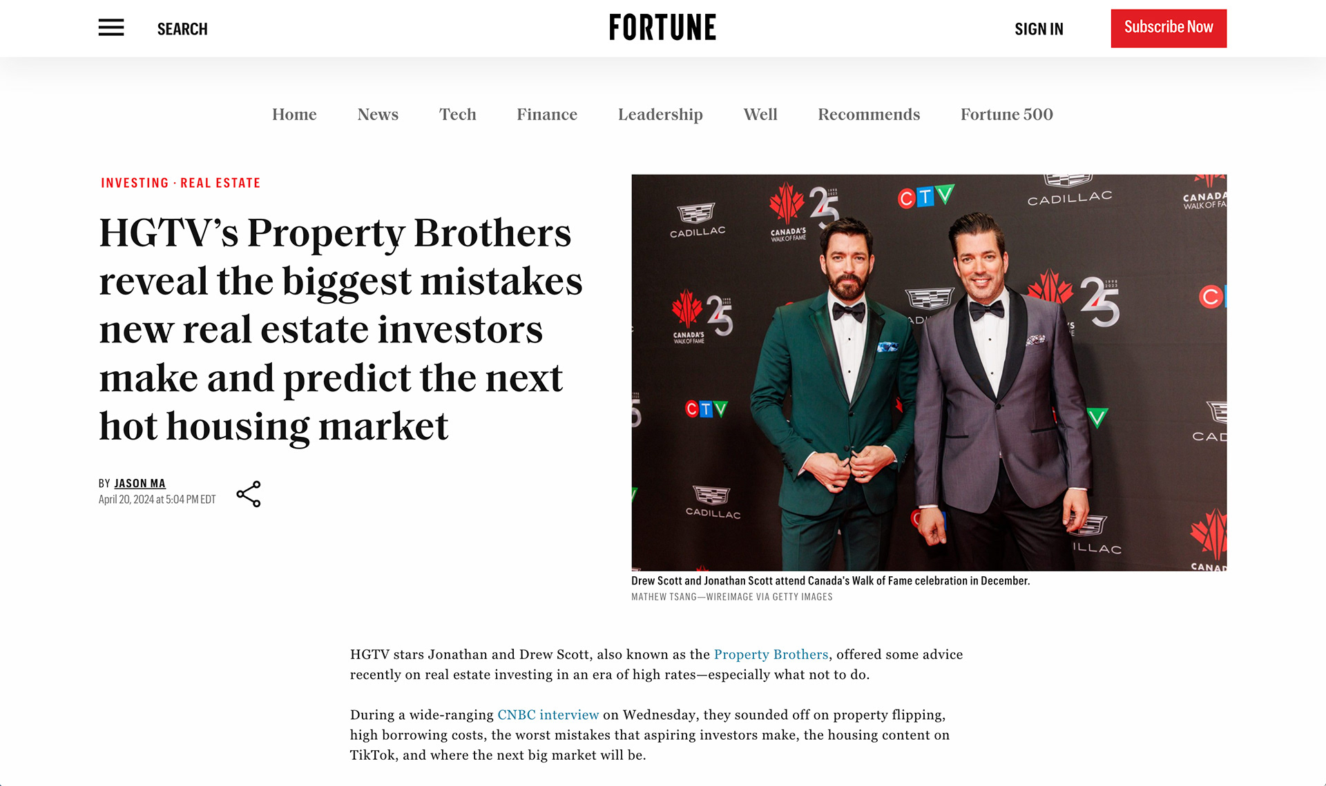This screenshot has width=1326, height=786.
Task: Select the Tech nav item
Action: pos(458,115)
